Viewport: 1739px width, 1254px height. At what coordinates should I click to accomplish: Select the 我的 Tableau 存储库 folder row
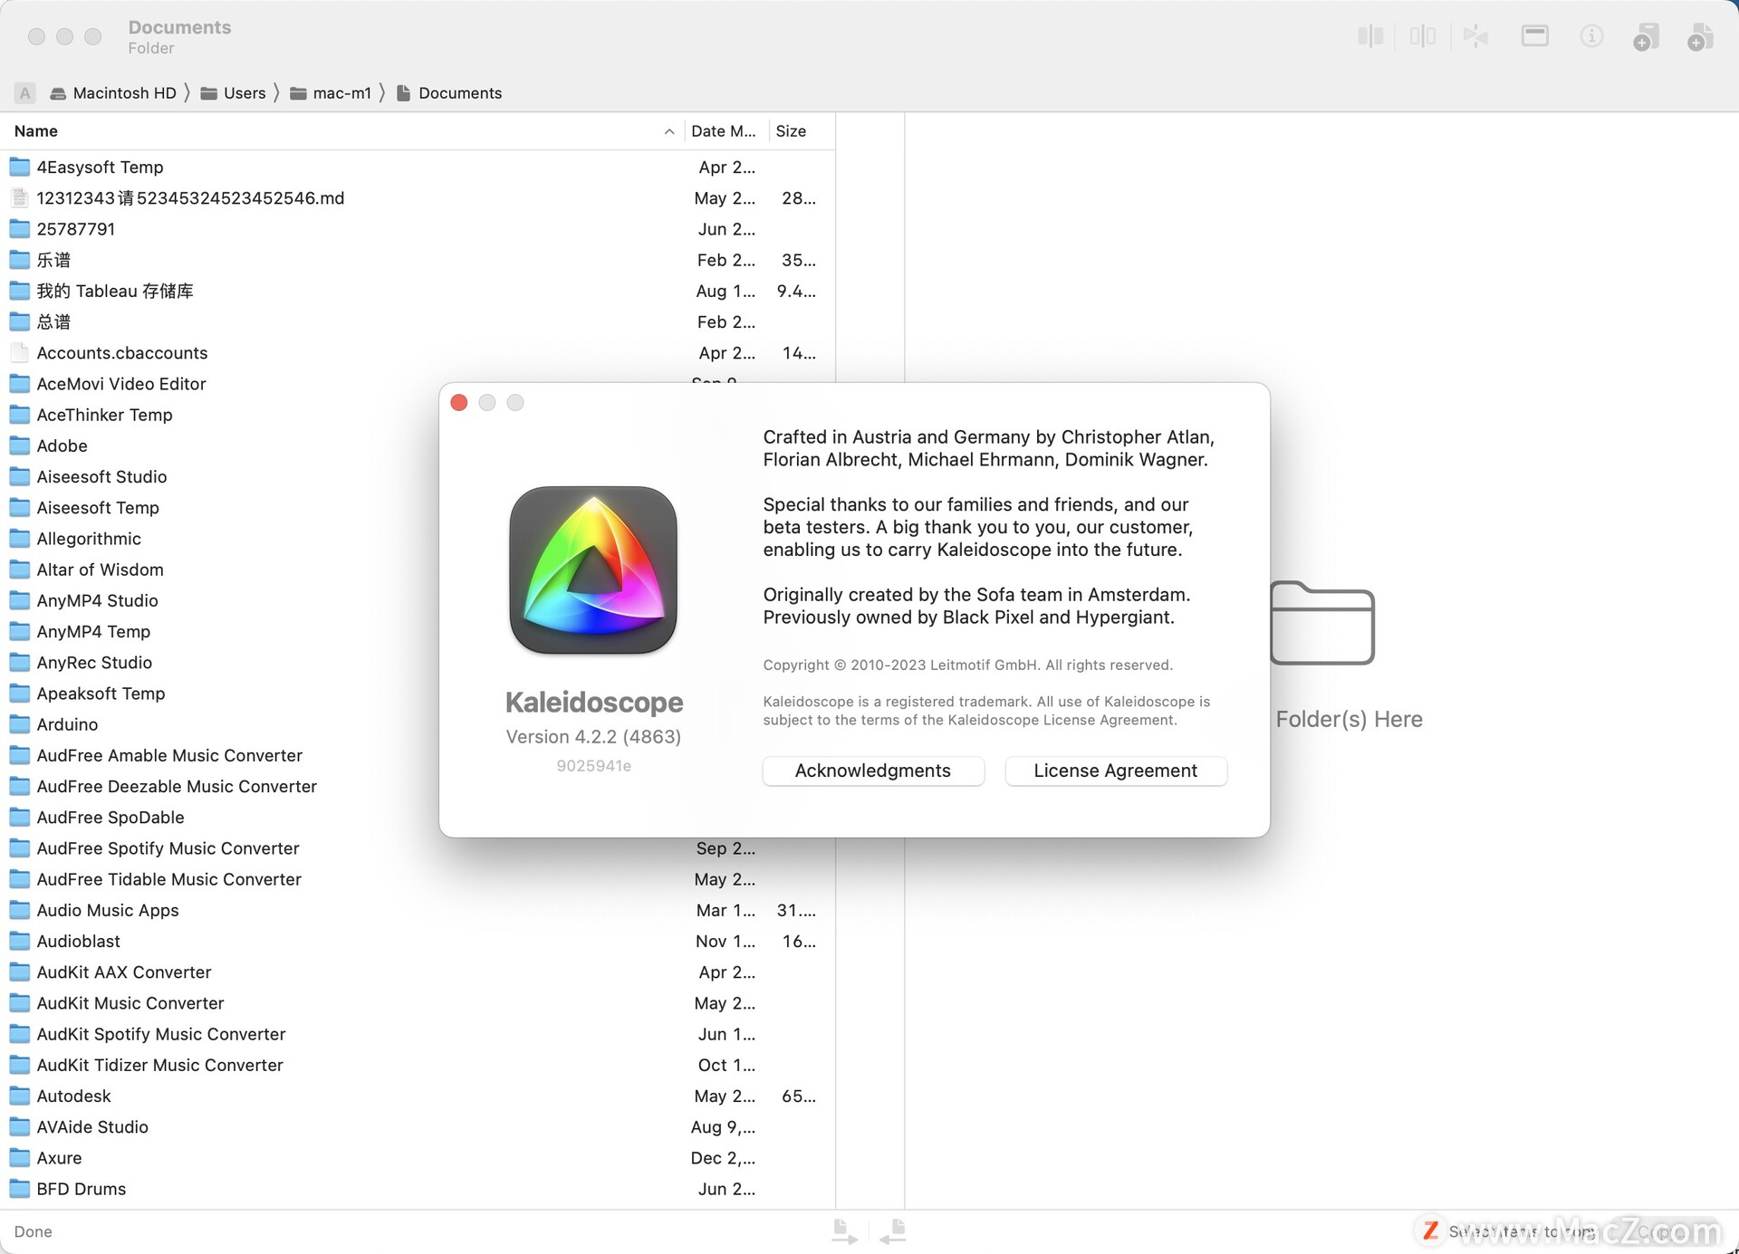418,291
